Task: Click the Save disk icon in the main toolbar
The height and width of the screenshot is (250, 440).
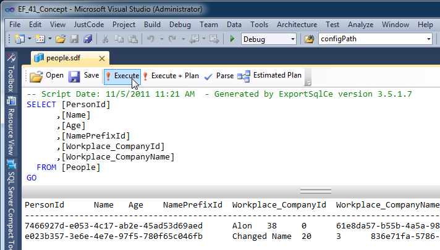Action: click(74, 39)
